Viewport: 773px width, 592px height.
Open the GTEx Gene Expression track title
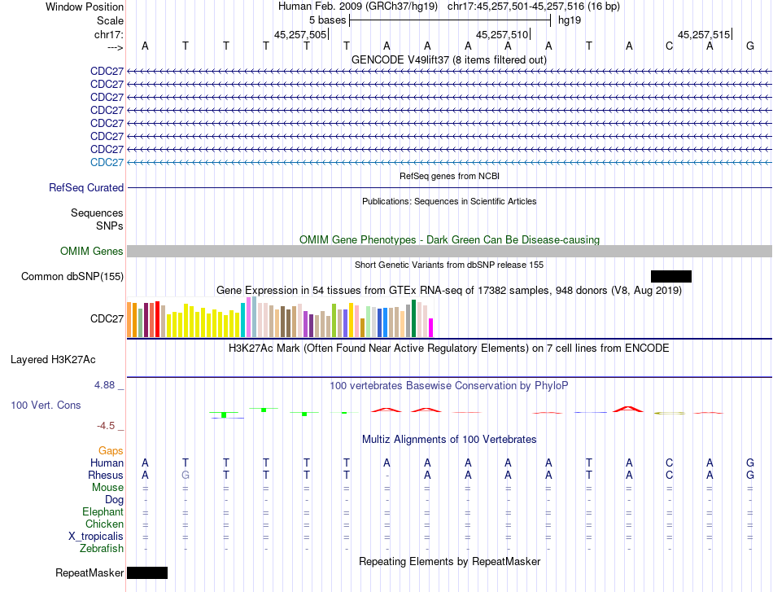(449, 290)
